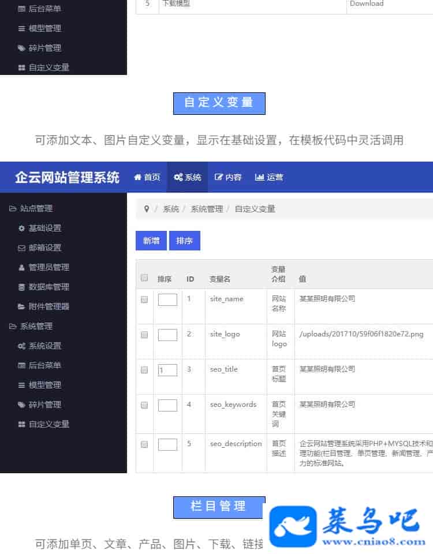Switch to the 运营 navigation tab

[x=269, y=177]
